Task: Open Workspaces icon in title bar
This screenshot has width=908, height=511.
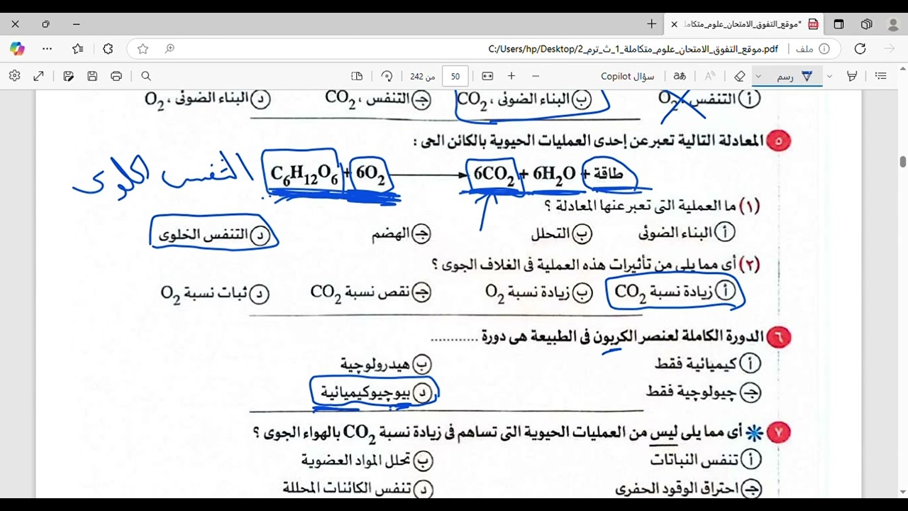Action: point(866,24)
